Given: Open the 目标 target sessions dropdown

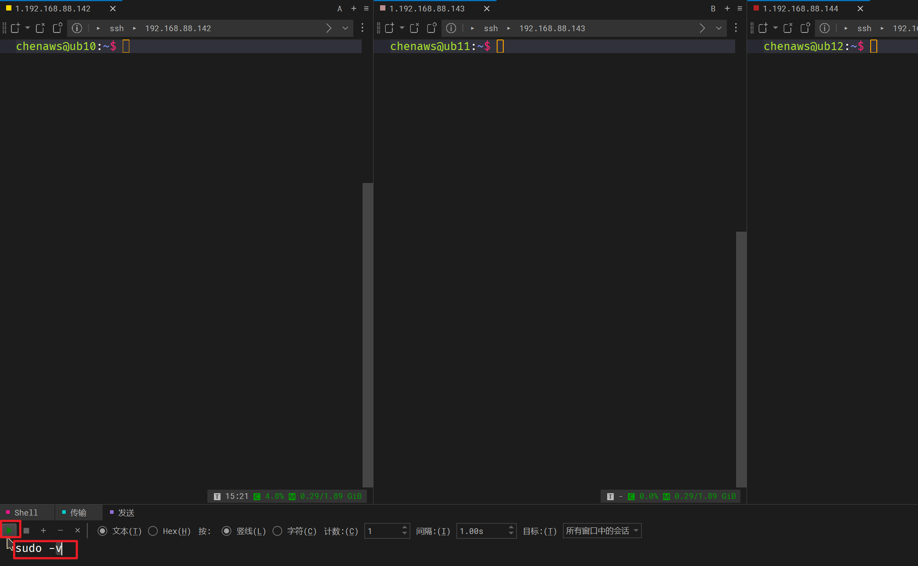Looking at the screenshot, I should [602, 531].
